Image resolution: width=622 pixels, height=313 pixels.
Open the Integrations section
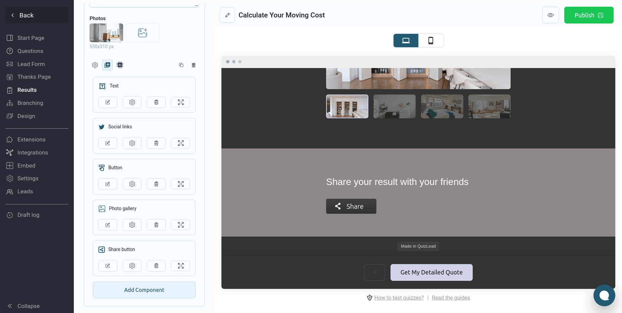[x=33, y=152]
